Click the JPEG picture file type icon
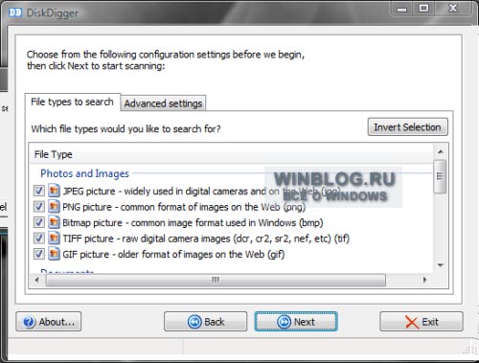The image size is (479, 363). coord(54,191)
